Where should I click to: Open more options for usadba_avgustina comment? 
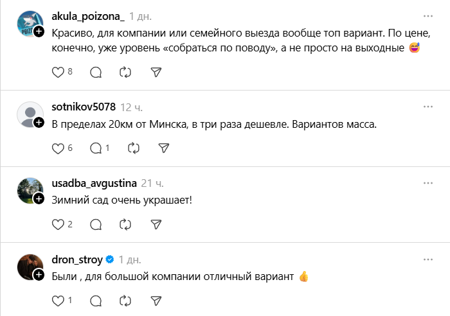(428, 183)
